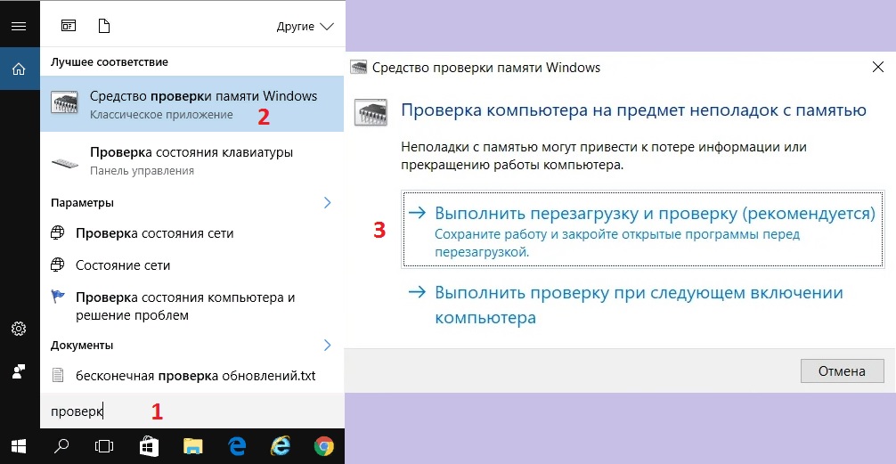Close the Средство проверки памяти Windows dialog
The height and width of the screenshot is (464, 896).
pyautogui.click(x=878, y=68)
